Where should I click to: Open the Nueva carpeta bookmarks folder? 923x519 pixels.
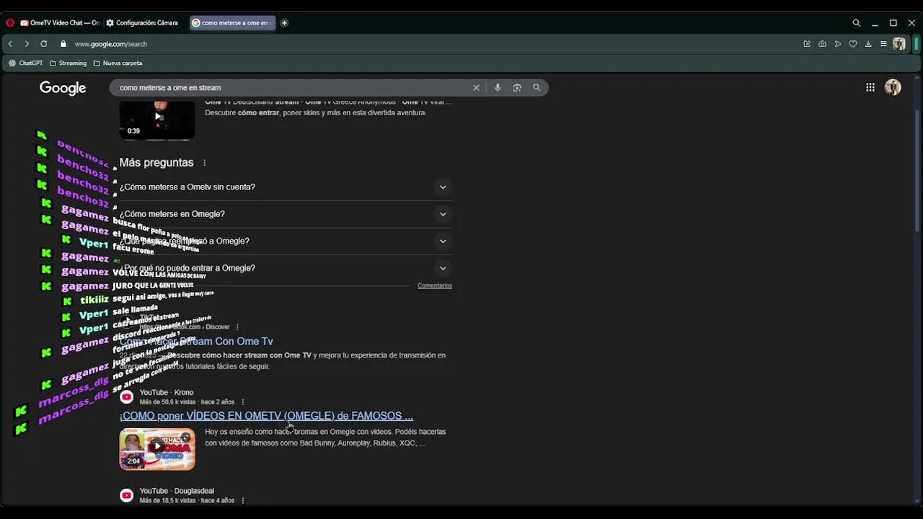pos(118,63)
